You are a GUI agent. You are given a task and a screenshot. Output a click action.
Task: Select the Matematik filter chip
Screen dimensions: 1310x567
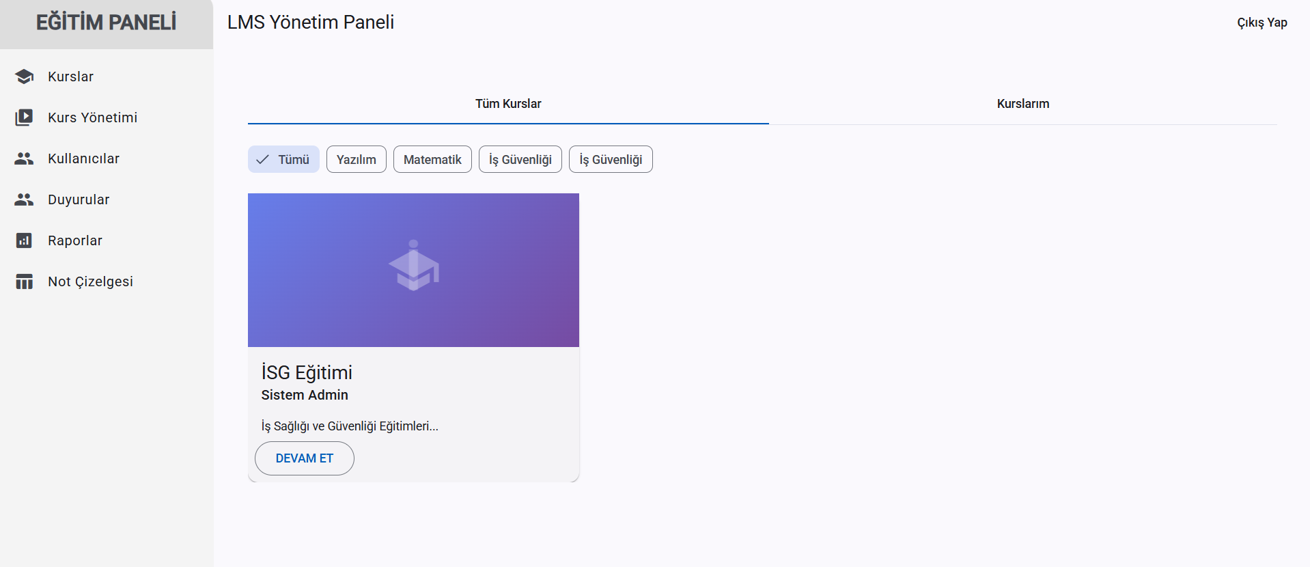coord(432,159)
